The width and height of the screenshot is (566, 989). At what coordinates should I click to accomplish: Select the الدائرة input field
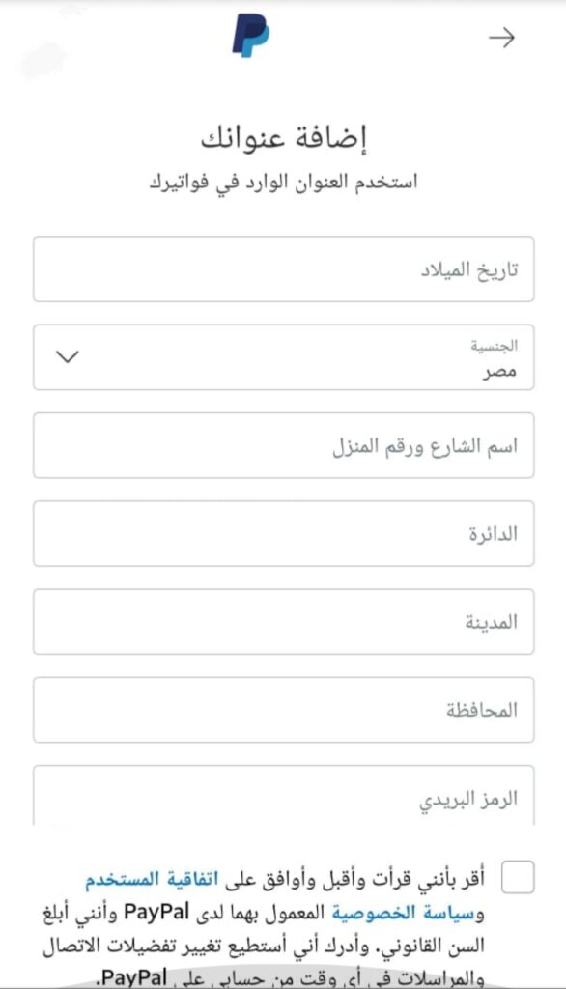283,533
